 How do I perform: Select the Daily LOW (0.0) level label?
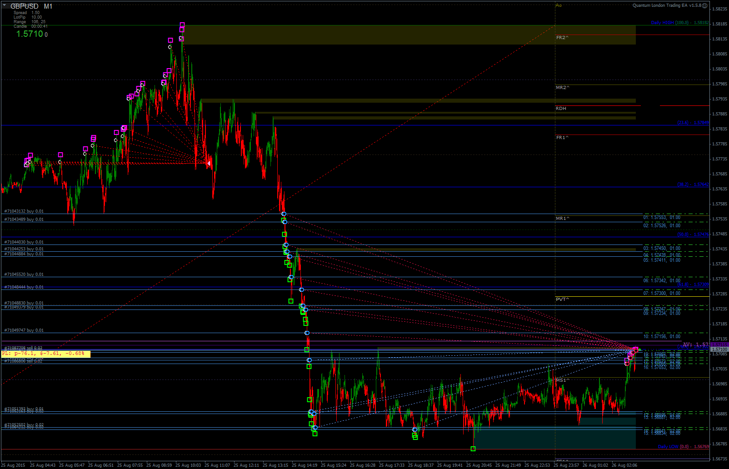(683, 447)
